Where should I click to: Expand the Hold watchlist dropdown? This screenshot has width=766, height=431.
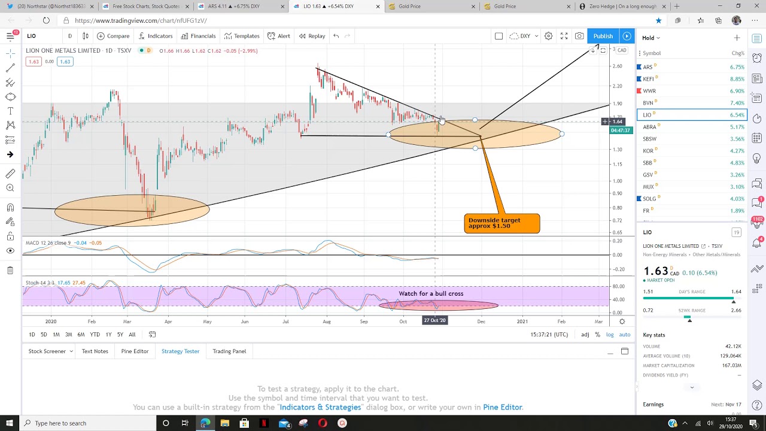pyautogui.click(x=651, y=38)
